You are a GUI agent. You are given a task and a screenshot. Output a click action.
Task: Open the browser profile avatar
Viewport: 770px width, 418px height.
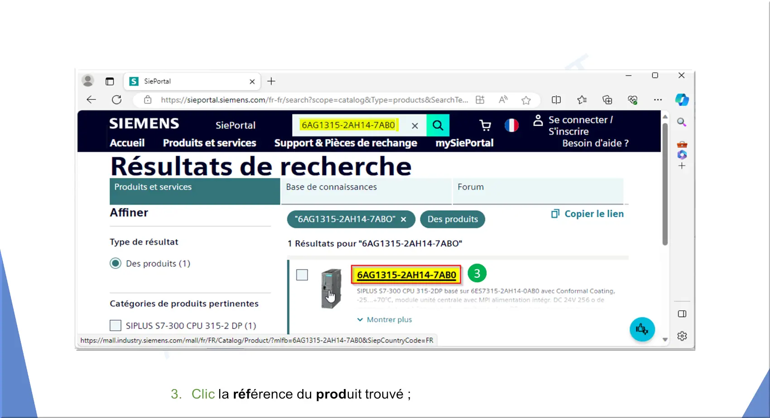pyautogui.click(x=88, y=81)
